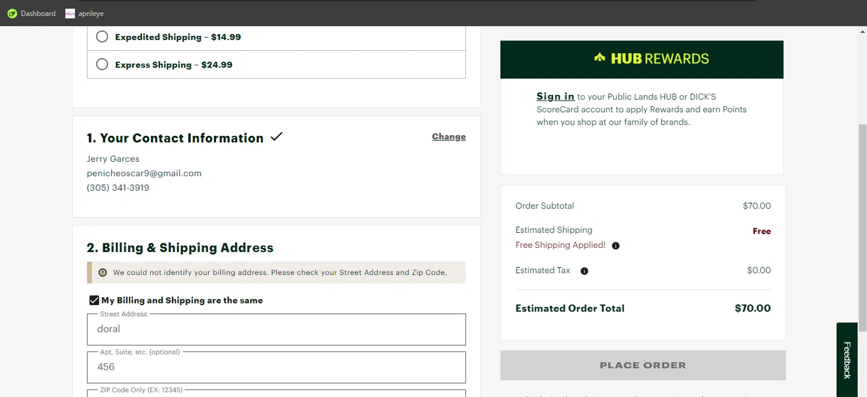This screenshot has width=867, height=397.
Task: Click the Estimated Tax $0.00 amount
Action: [x=759, y=270]
